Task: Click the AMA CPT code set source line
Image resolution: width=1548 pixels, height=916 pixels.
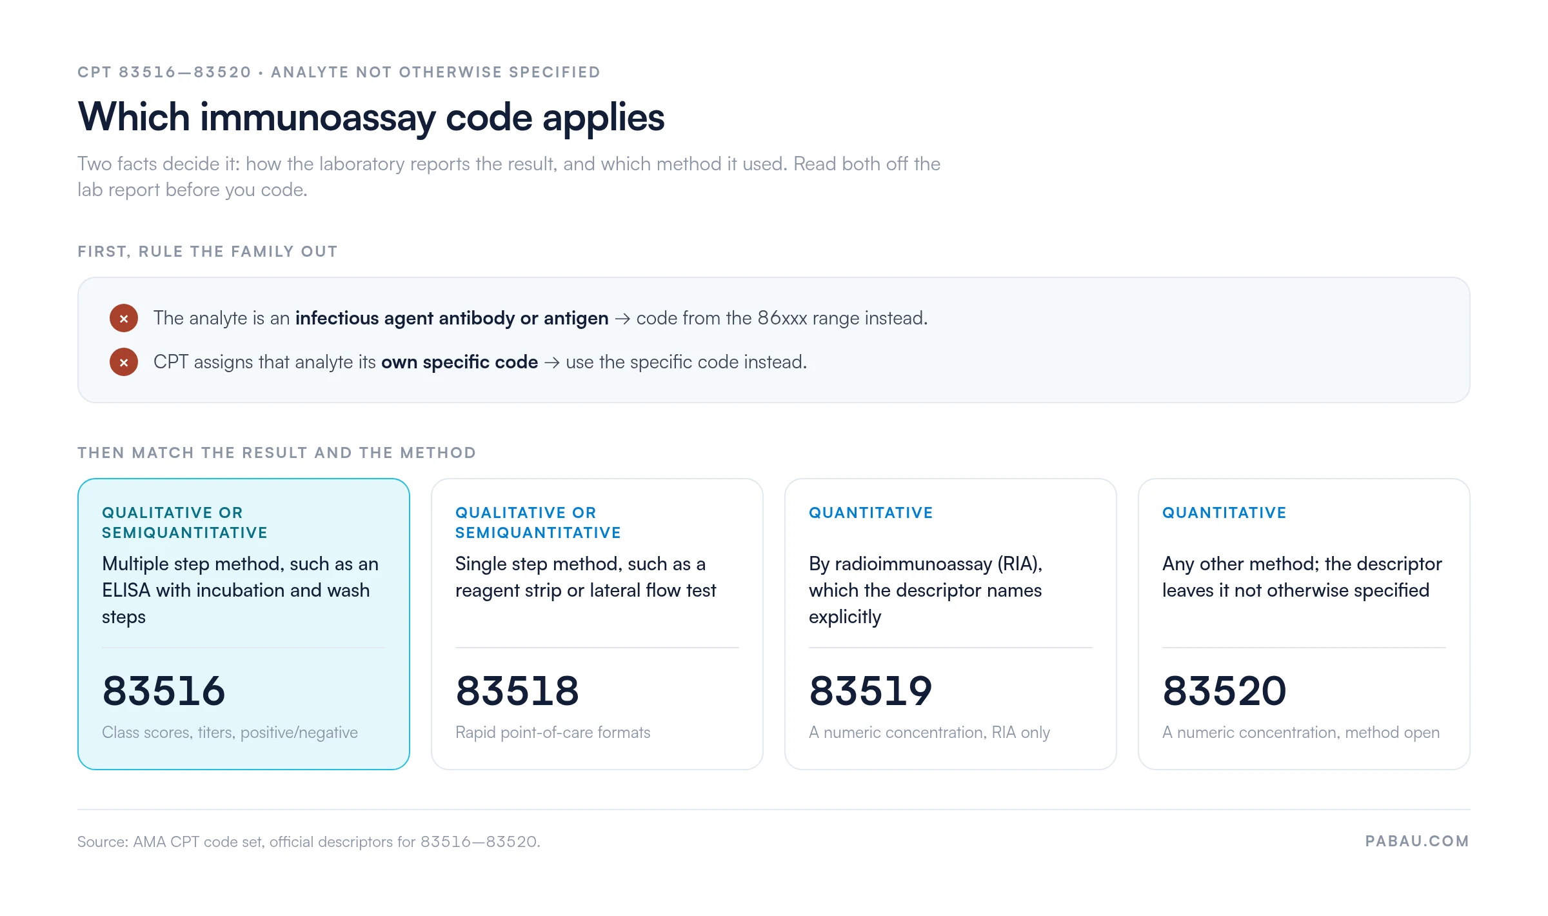Action: coord(309,842)
